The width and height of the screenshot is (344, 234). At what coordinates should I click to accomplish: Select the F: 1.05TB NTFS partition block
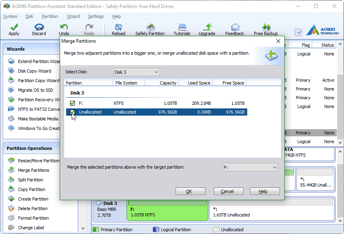(x=167, y=210)
